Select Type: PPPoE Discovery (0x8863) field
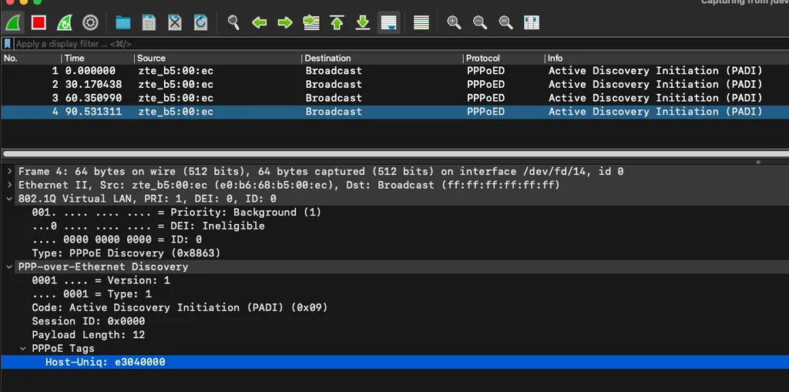Screen dimensions: 789x392 point(126,253)
